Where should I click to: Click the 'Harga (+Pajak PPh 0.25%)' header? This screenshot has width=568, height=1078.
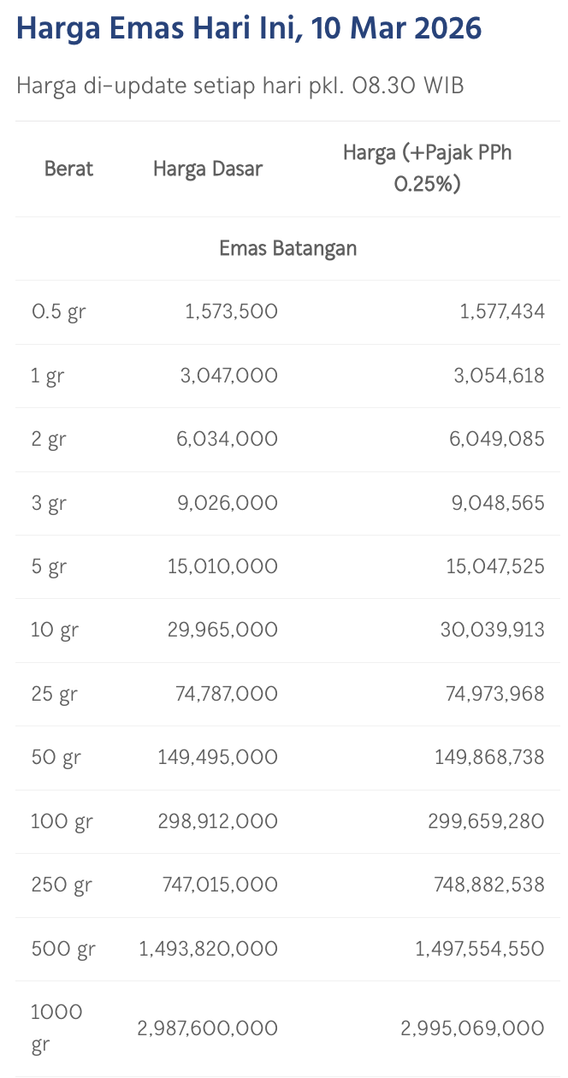click(x=427, y=169)
